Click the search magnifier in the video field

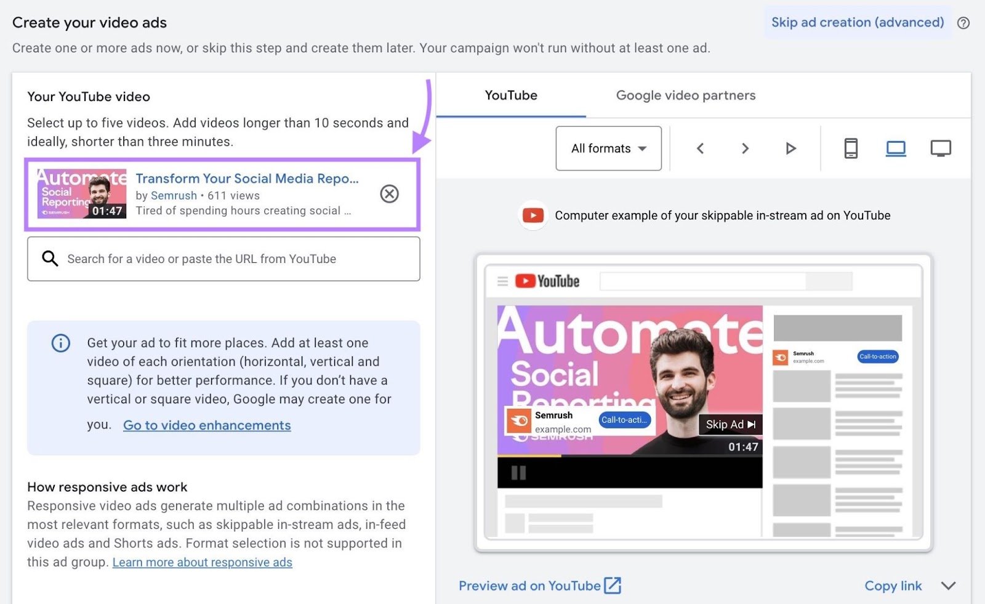tap(49, 259)
